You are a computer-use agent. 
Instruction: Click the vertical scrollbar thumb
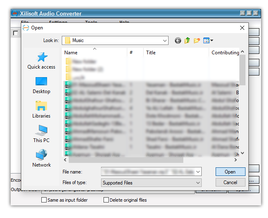pos(242,70)
